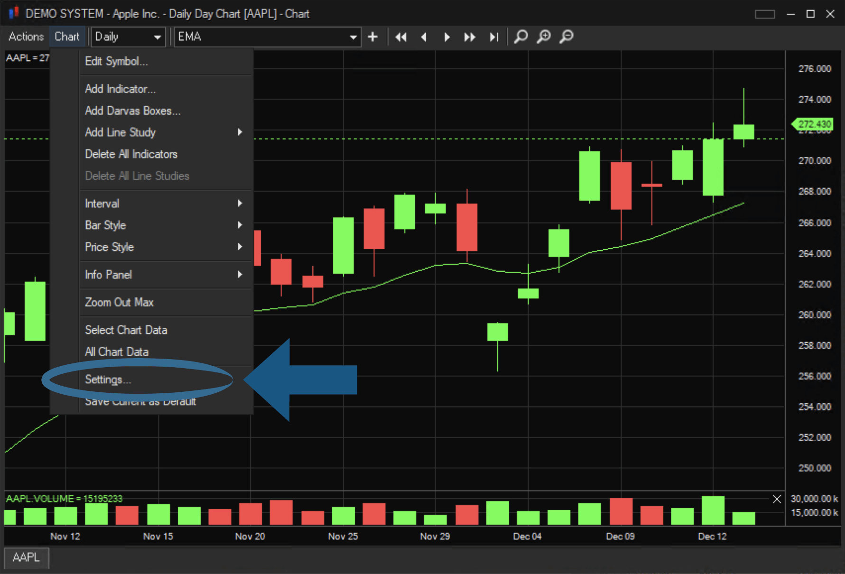This screenshot has width=845, height=574.
Task: Reset zoom with the plain magnifier icon
Action: point(521,37)
